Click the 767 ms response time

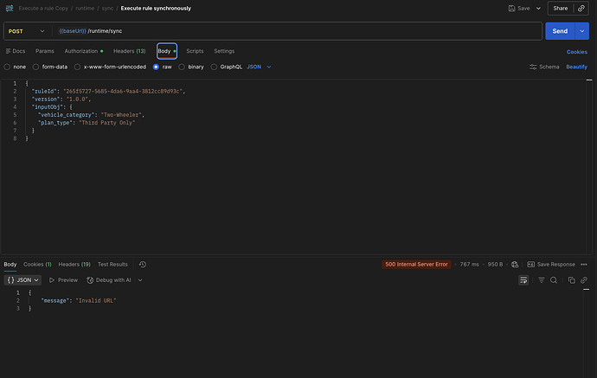pyautogui.click(x=469, y=264)
